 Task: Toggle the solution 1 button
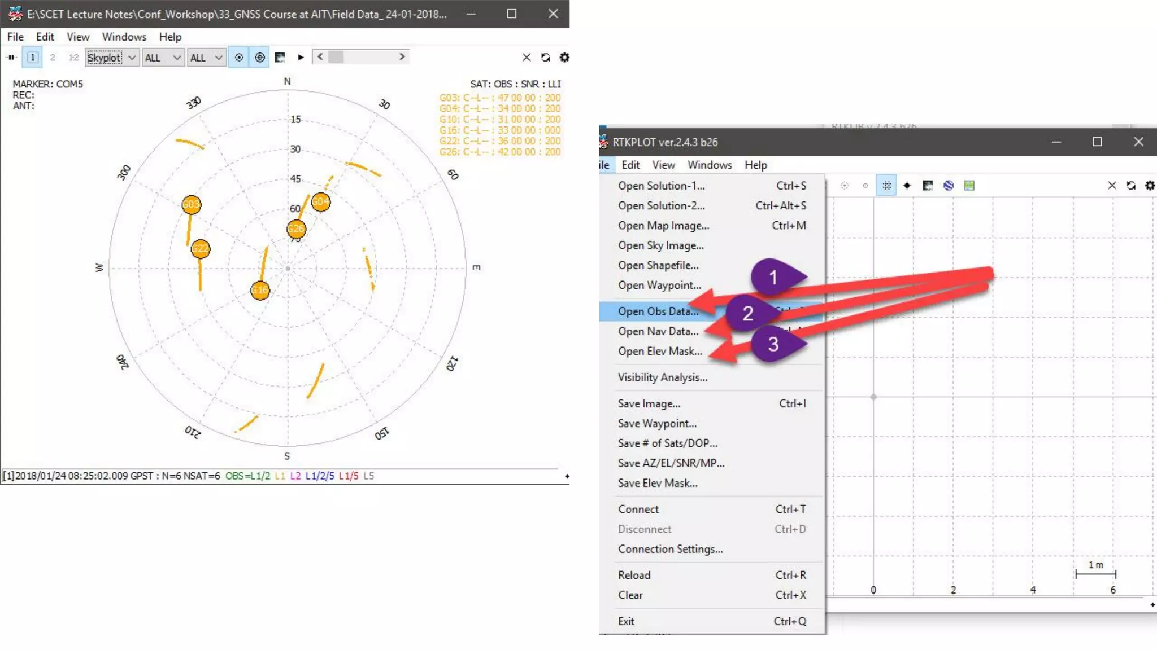33,58
